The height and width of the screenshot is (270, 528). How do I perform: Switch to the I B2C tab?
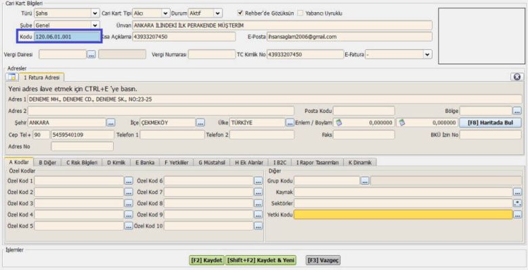[x=280, y=162]
